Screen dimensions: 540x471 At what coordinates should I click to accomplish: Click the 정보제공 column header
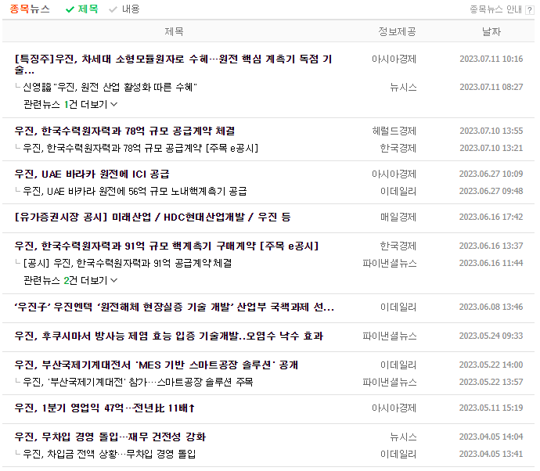pos(397,31)
